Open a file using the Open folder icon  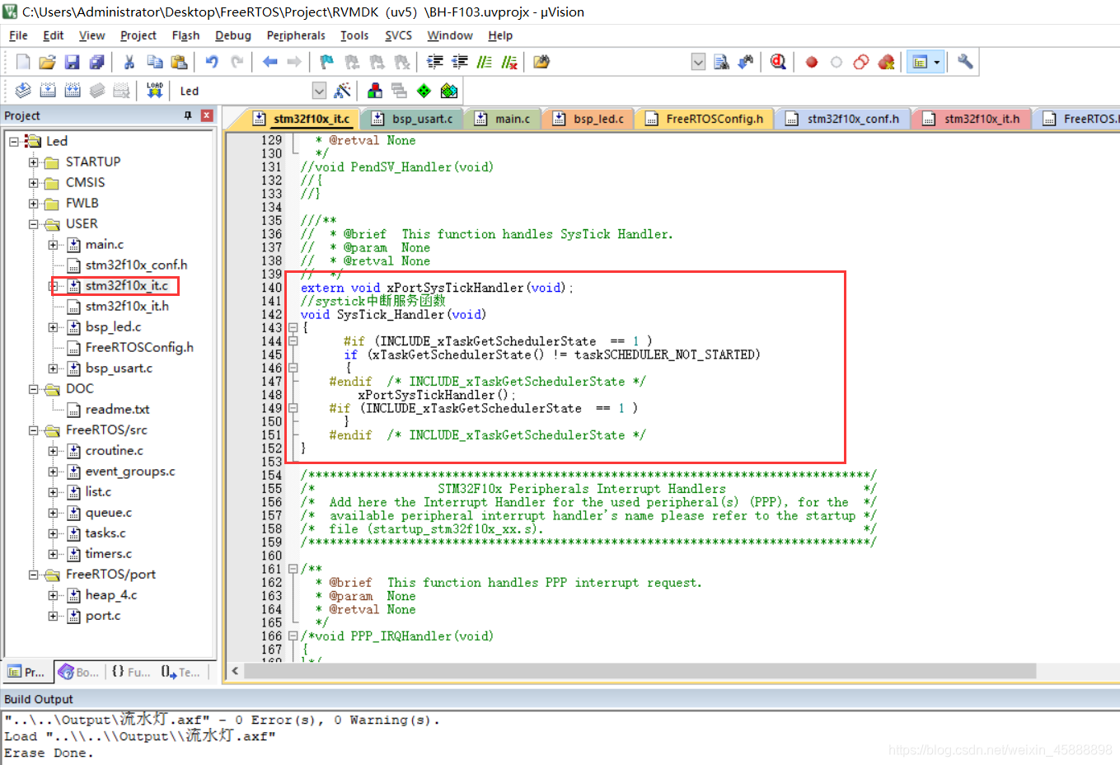coord(48,62)
